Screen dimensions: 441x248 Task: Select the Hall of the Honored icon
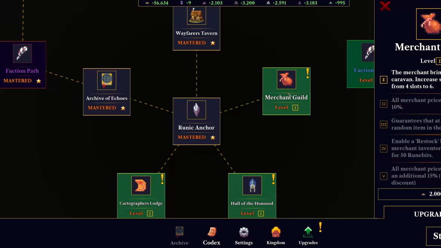[x=252, y=185]
